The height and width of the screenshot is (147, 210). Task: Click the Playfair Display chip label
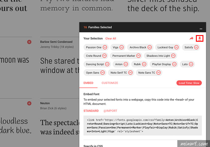click(x=161, y=64)
